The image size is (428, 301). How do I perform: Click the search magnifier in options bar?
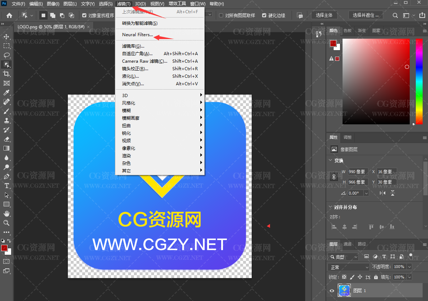395,15
